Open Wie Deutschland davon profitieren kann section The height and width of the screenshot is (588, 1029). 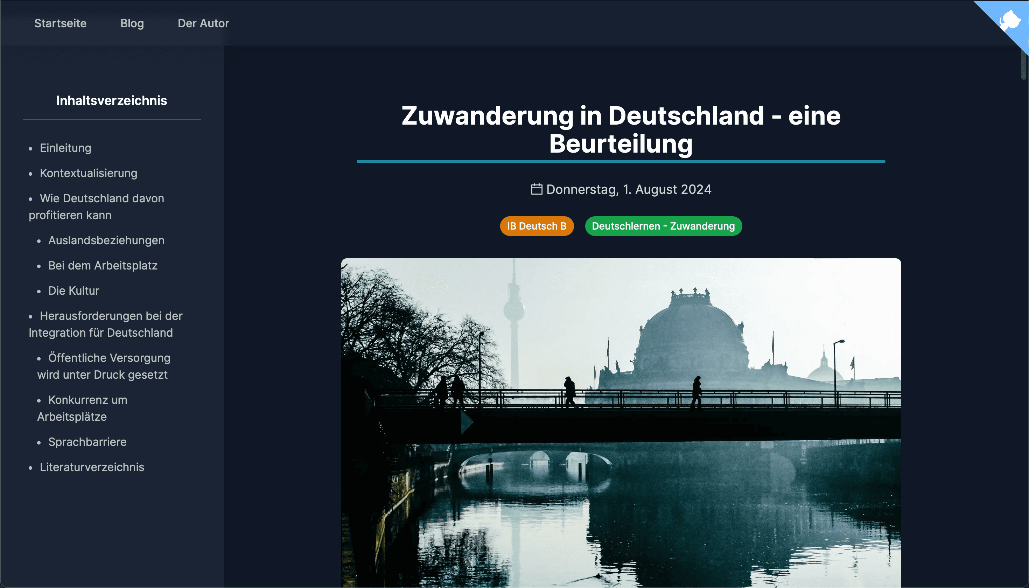[x=101, y=199]
